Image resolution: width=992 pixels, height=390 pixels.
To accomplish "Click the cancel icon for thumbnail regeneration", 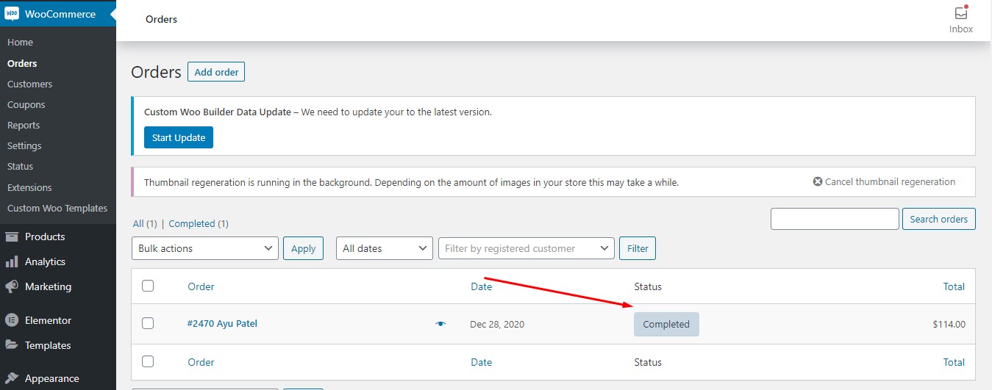I will [x=817, y=181].
